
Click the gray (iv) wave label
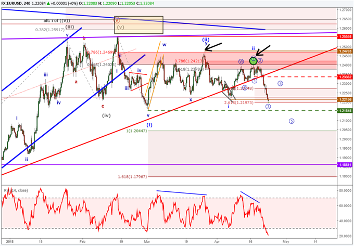[x=106, y=115]
